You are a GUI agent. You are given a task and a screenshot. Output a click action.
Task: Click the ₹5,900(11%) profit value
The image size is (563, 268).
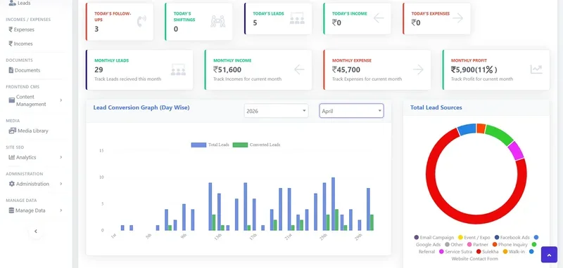click(x=474, y=69)
